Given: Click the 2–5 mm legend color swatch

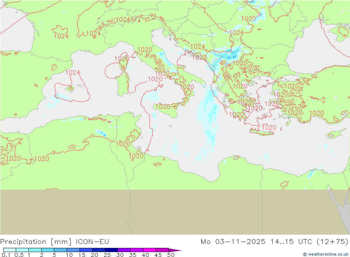Looking at the screenshot, I should pos(48,250).
